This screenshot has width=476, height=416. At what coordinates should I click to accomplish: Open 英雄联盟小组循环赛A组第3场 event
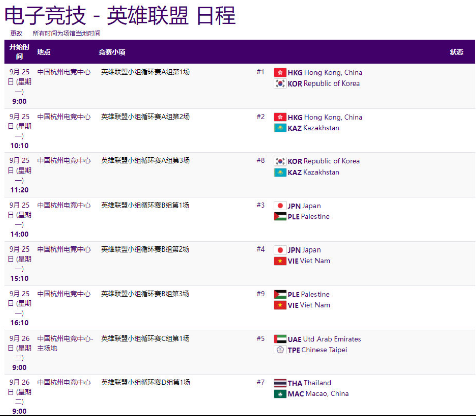[x=145, y=161]
